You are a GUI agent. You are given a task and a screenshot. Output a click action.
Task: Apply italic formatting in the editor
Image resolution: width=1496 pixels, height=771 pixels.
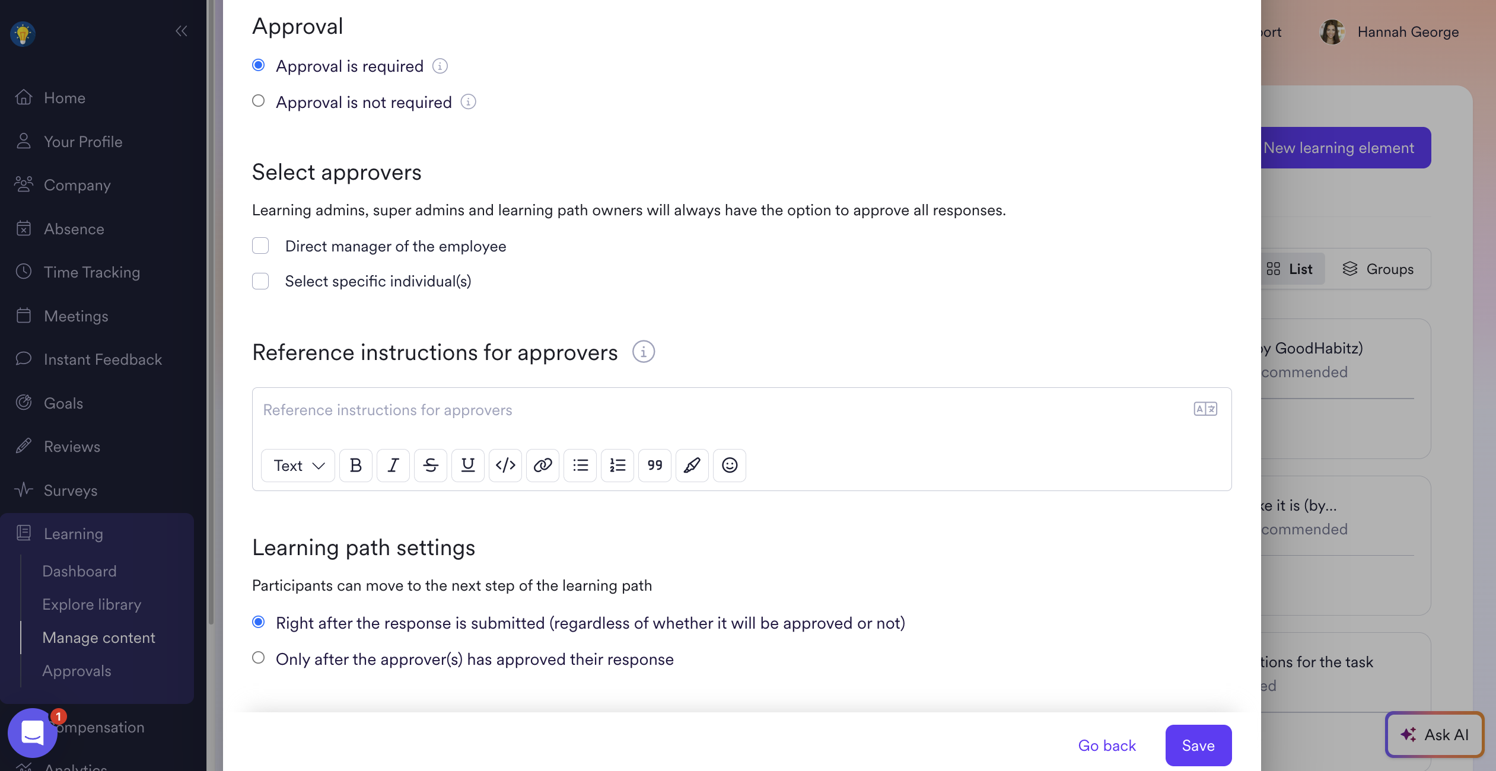(x=393, y=466)
